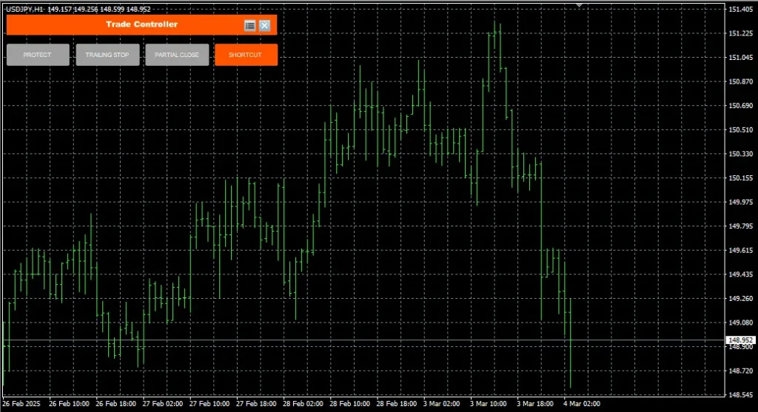Click the 150.330 price axis label
758x412 pixels.
(740, 154)
